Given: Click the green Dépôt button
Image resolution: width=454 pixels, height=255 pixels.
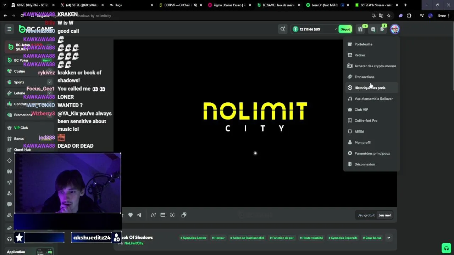Looking at the screenshot, I should coord(345,29).
